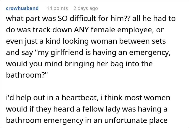Viewport: 189px width, 128px height.
Task: Open the crowhusband user profile
Action: point(22,8)
